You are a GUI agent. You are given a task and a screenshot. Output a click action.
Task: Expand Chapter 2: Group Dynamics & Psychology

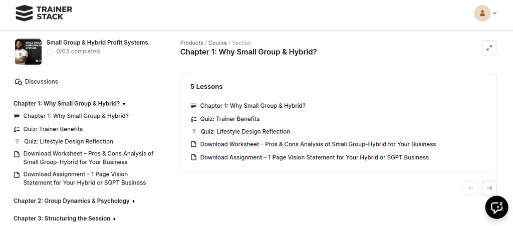[x=74, y=201]
